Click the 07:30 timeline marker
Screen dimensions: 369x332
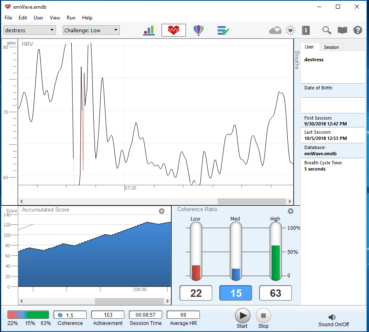click(x=130, y=188)
